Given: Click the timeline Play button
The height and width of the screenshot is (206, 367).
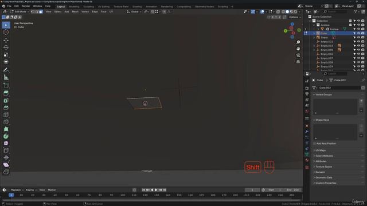Looking at the screenshot, I should [x=156, y=190].
